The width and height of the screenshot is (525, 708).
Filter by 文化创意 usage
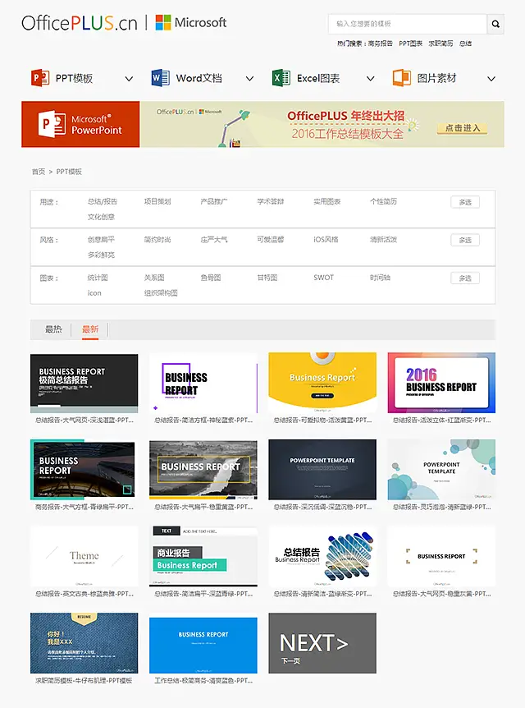(x=101, y=217)
